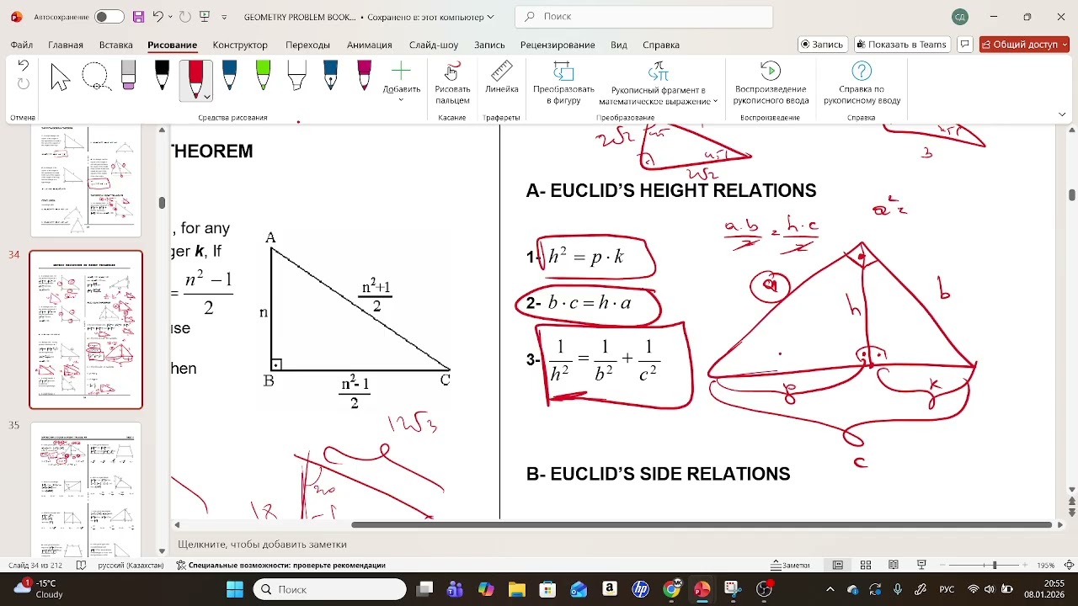Switch to Slide Sorter view

(x=866, y=565)
